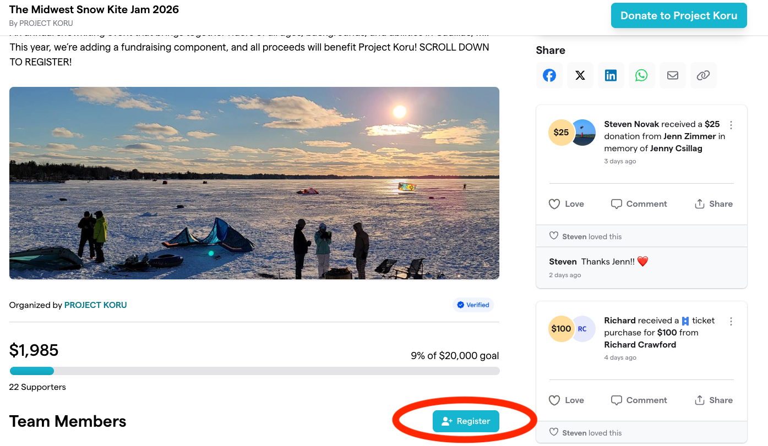Click the Register button for Team Members
This screenshot has height=446, width=768.
(466, 421)
